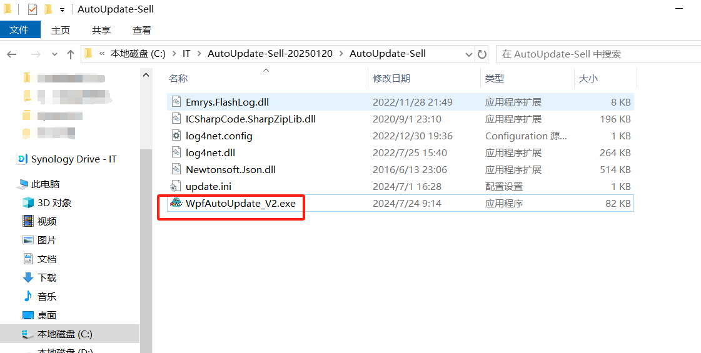Screen dimensions: 701x353
Task: Select 本地磁盘 (C:) in navigation pane
Action: [64, 334]
